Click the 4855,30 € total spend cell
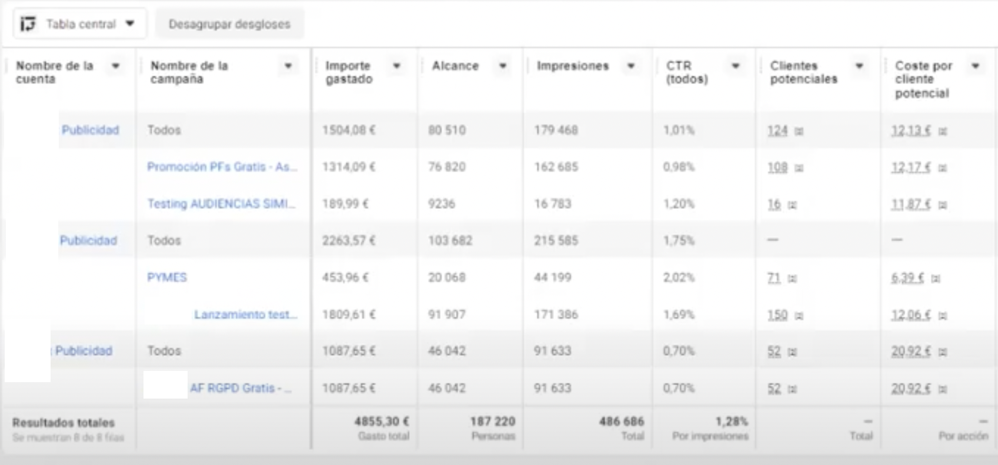 point(382,421)
